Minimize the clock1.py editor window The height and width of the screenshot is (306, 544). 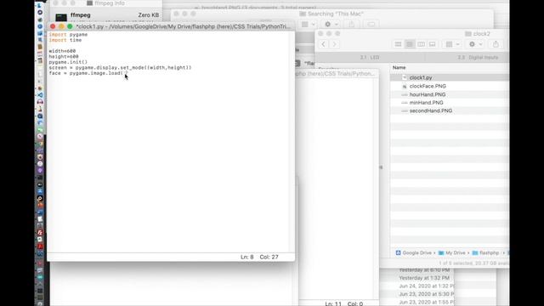point(61,26)
